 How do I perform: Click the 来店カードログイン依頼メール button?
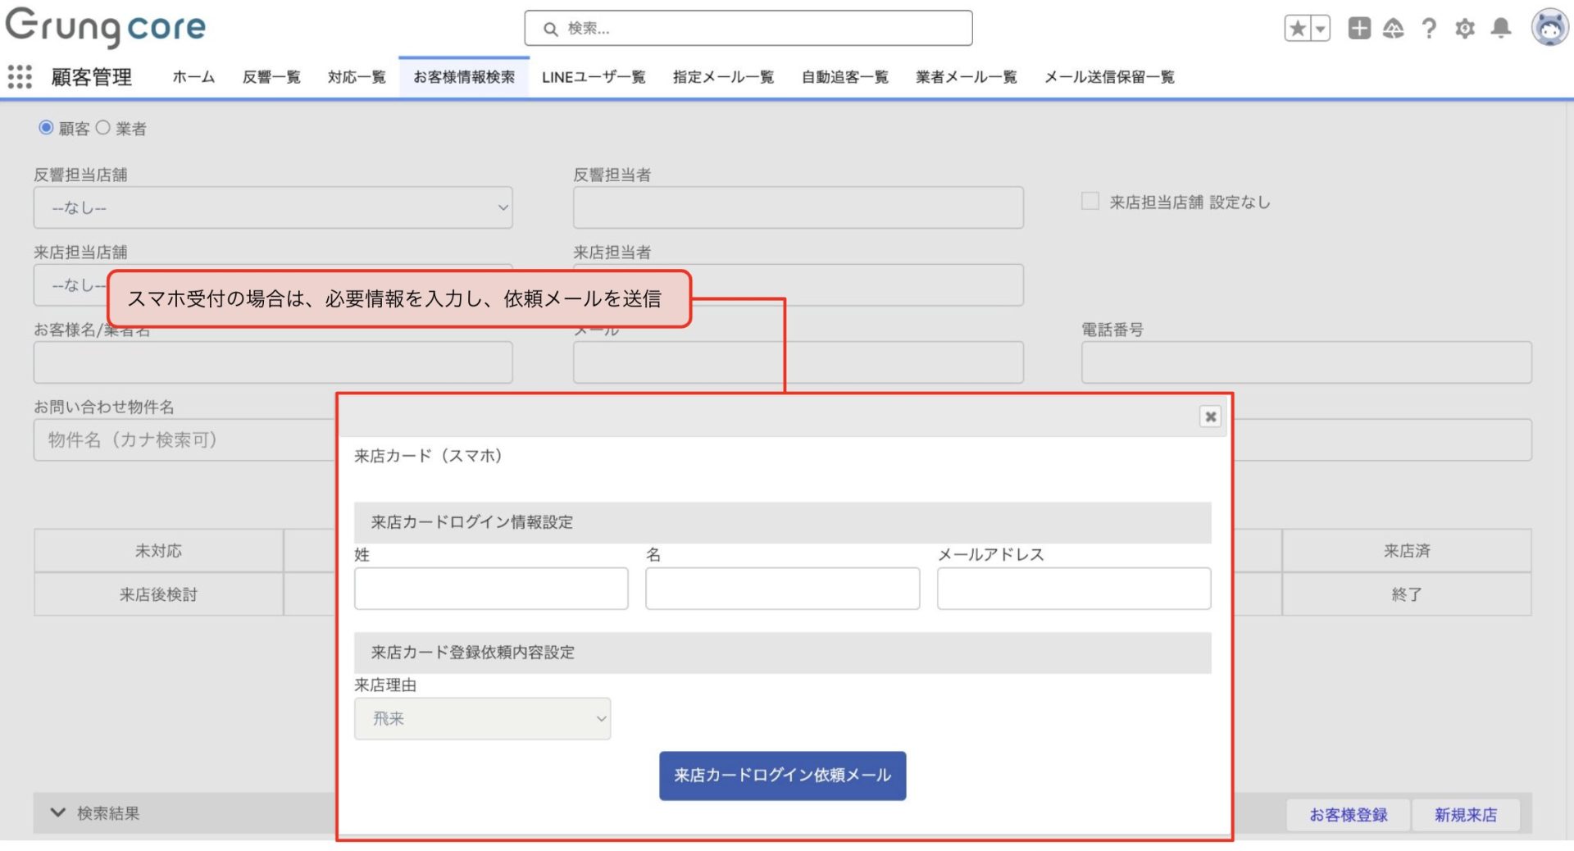782,776
